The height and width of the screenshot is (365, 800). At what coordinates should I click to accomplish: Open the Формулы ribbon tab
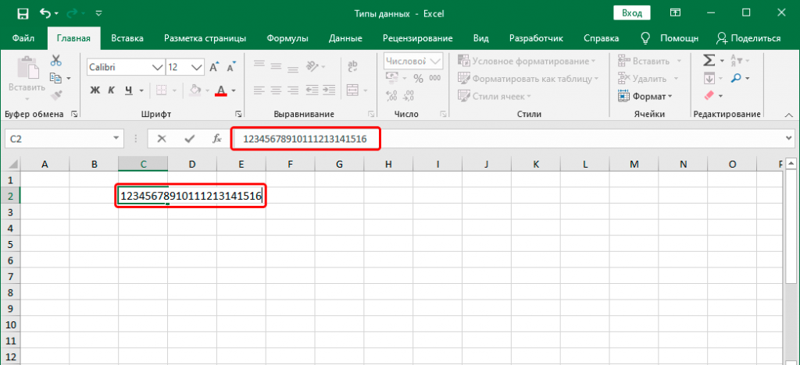[x=287, y=37]
